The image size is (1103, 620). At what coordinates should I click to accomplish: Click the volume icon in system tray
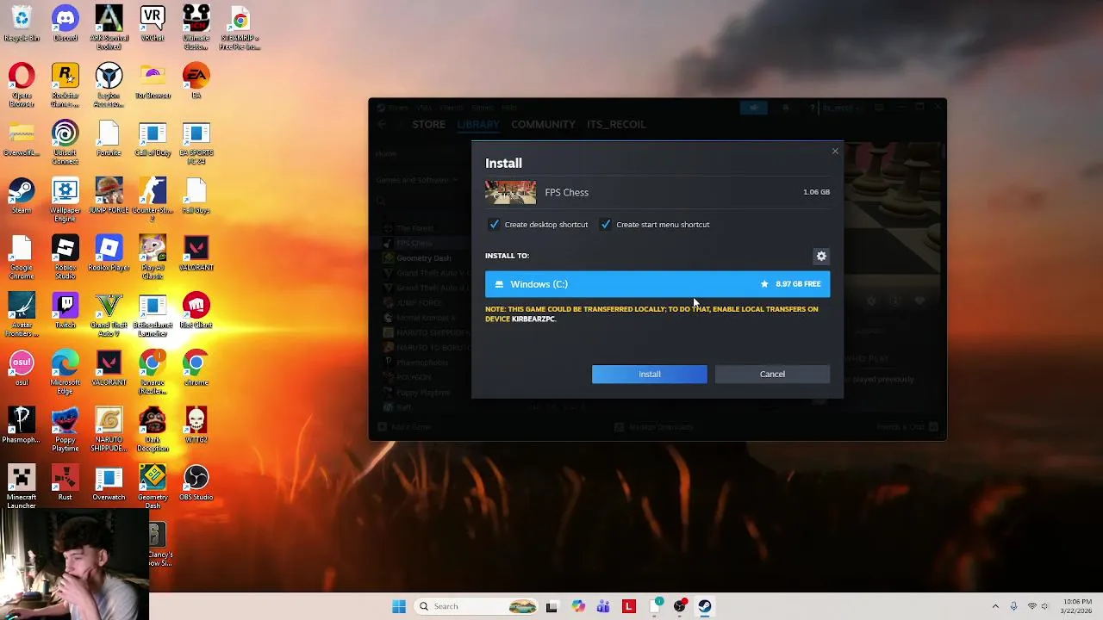point(1045,606)
